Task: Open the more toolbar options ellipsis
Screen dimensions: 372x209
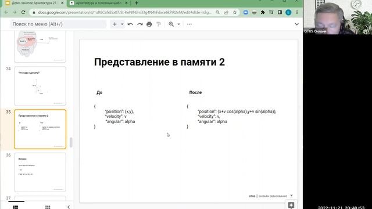Action: click(189, 24)
